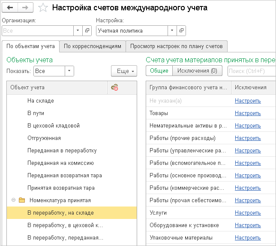Image resolution: width=276 pixels, height=246 pixels.
Task: Collapse the Номенклатура принятая group
Action: click(x=13, y=200)
